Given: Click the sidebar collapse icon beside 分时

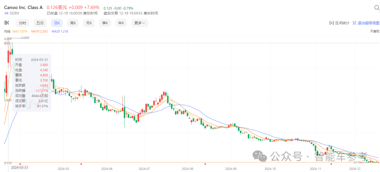Looking at the screenshot, I should (7, 23).
